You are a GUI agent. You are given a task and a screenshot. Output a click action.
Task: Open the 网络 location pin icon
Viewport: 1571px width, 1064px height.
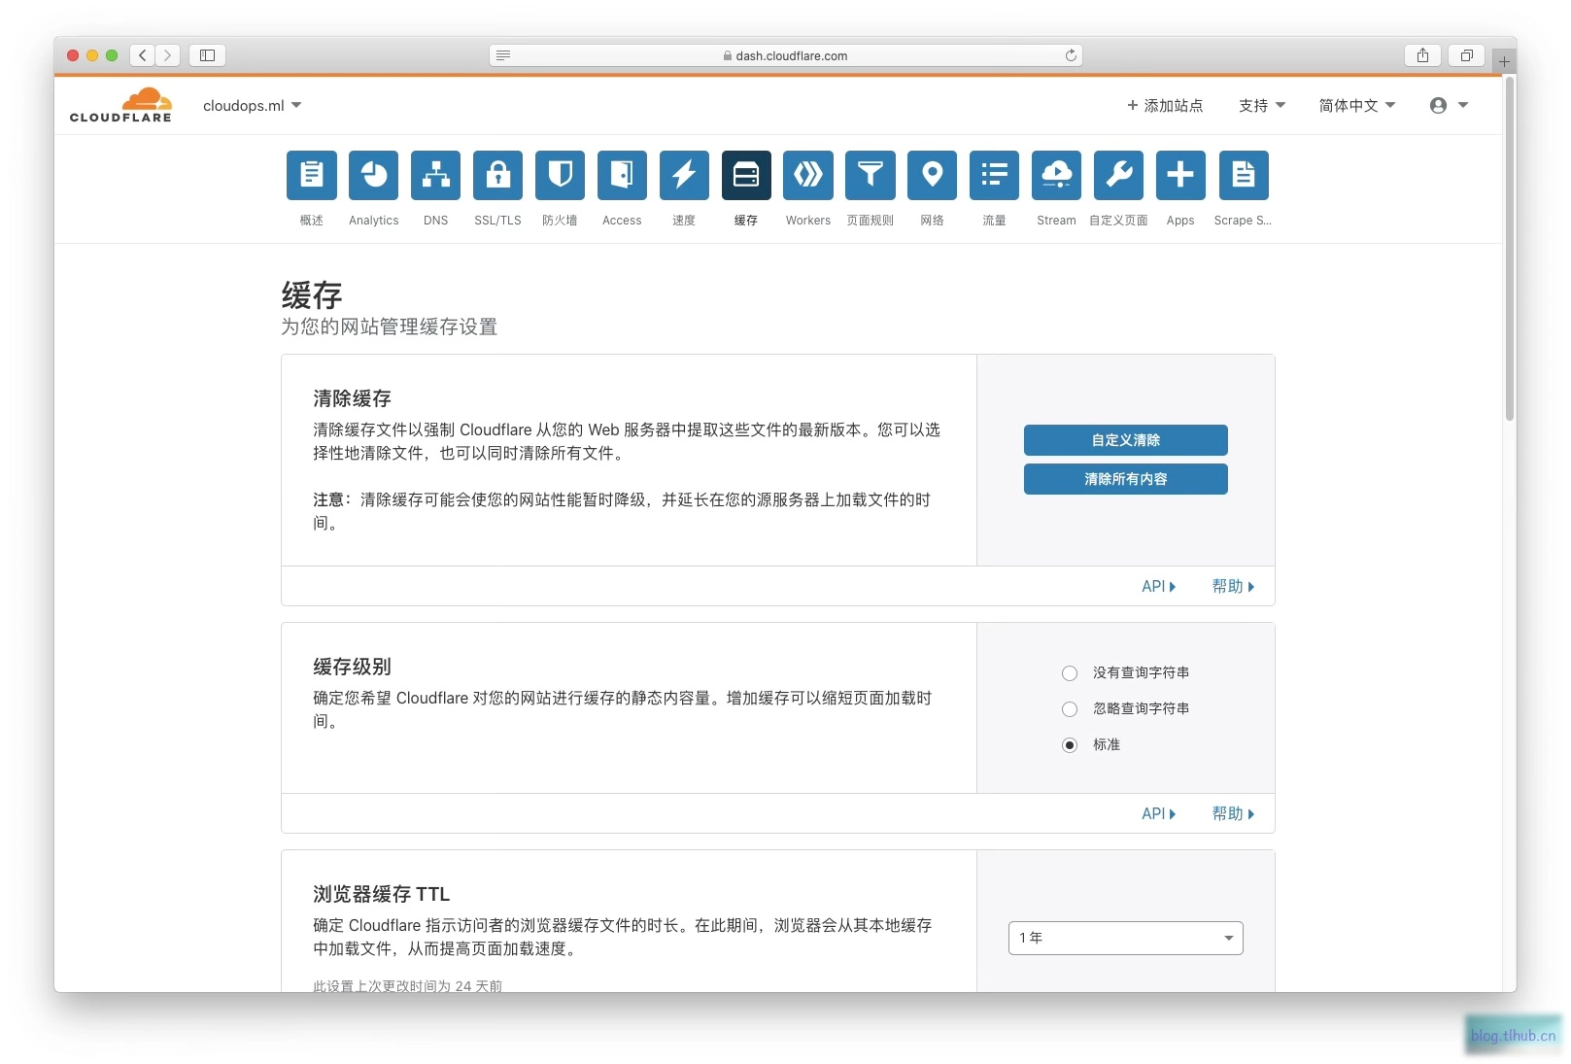(x=932, y=175)
